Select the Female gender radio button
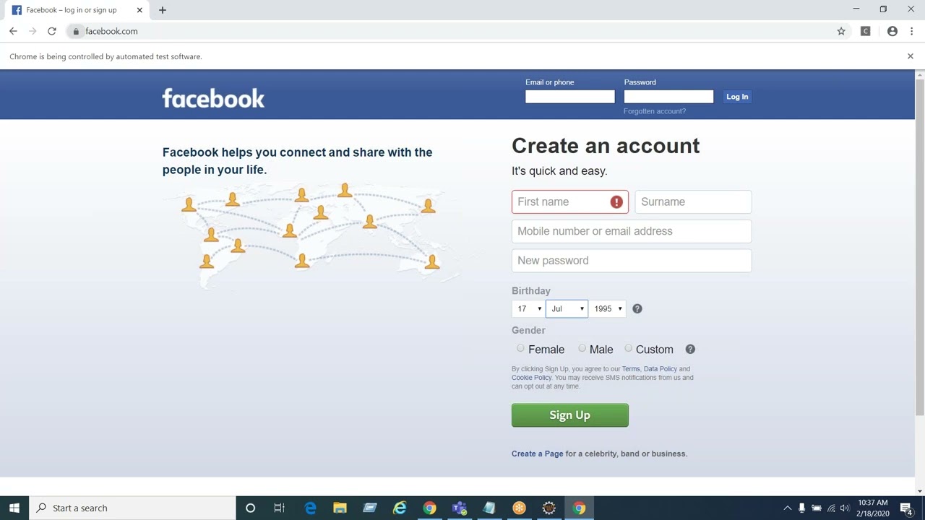925x520 pixels. point(520,348)
